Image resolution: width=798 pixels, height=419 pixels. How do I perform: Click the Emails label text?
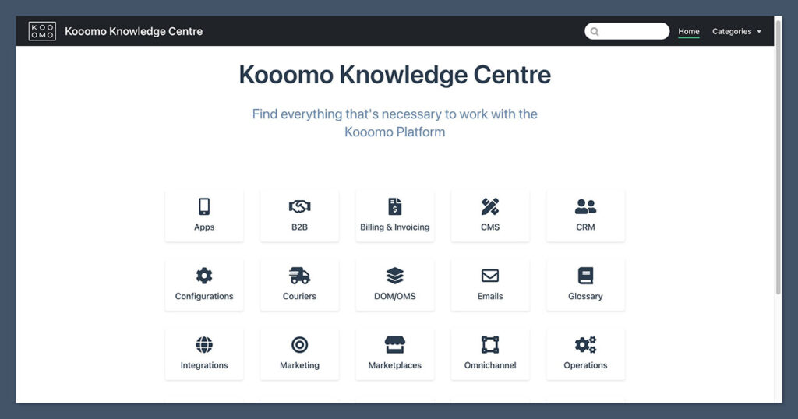(490, 296)
